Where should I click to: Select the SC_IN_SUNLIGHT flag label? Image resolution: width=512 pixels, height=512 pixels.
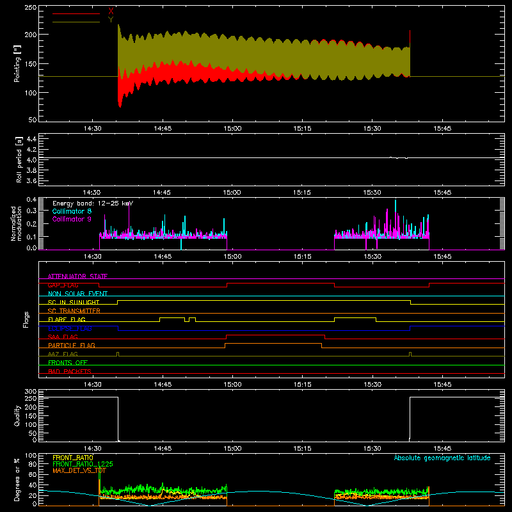pos(74,302)
